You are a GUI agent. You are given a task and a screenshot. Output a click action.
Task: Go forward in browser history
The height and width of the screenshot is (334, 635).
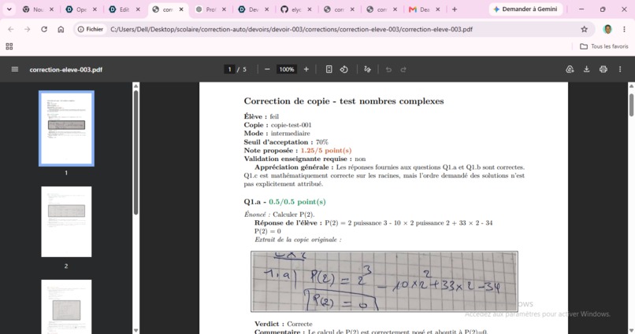27,29
